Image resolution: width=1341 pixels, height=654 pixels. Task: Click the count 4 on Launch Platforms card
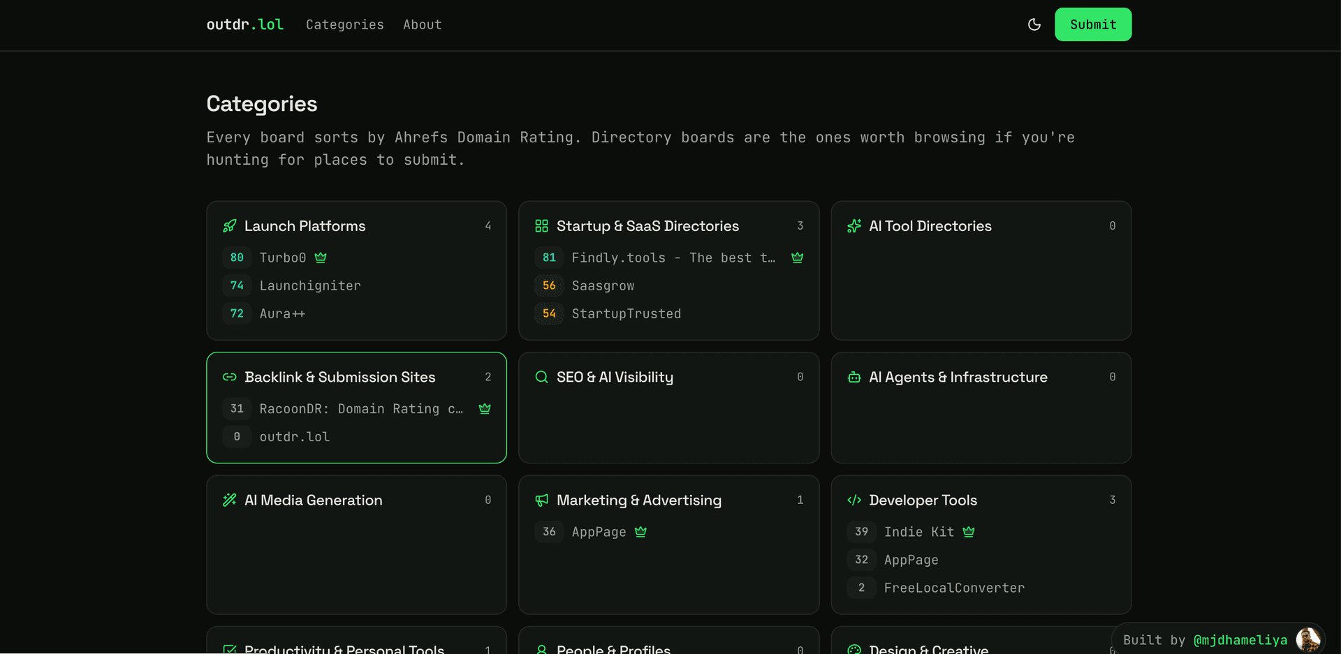point(488,226)
